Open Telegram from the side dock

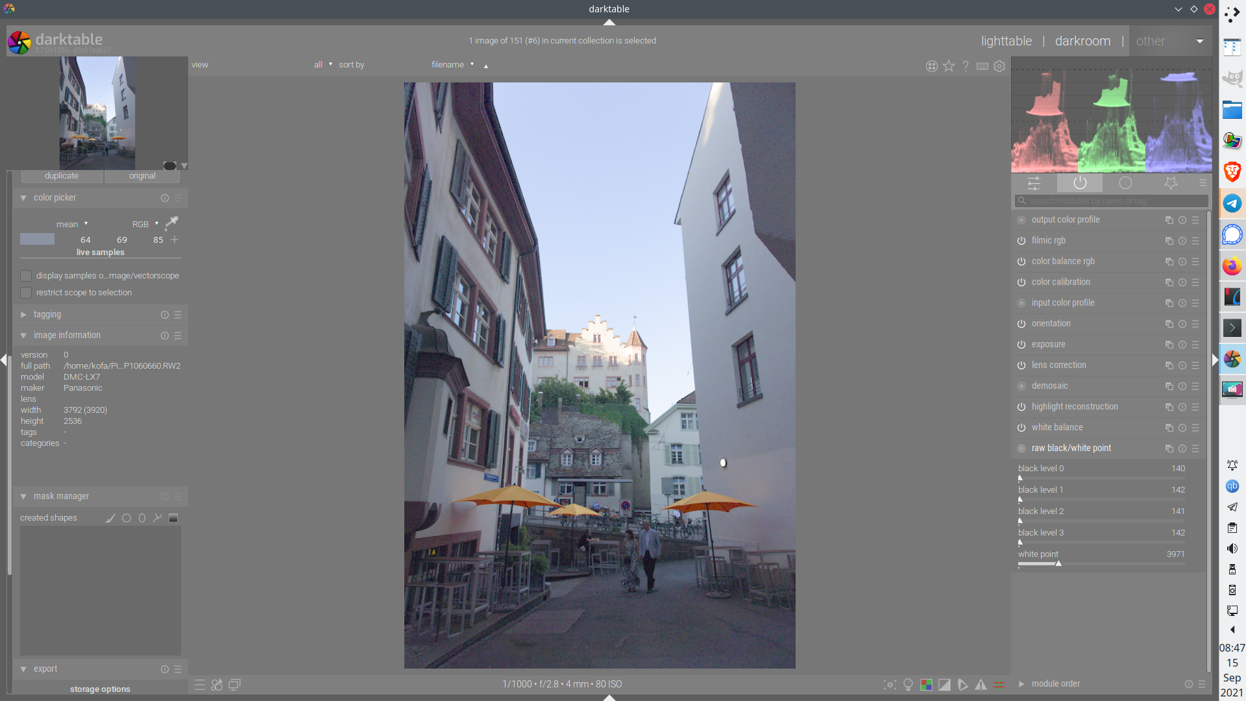click(1232, 203)
